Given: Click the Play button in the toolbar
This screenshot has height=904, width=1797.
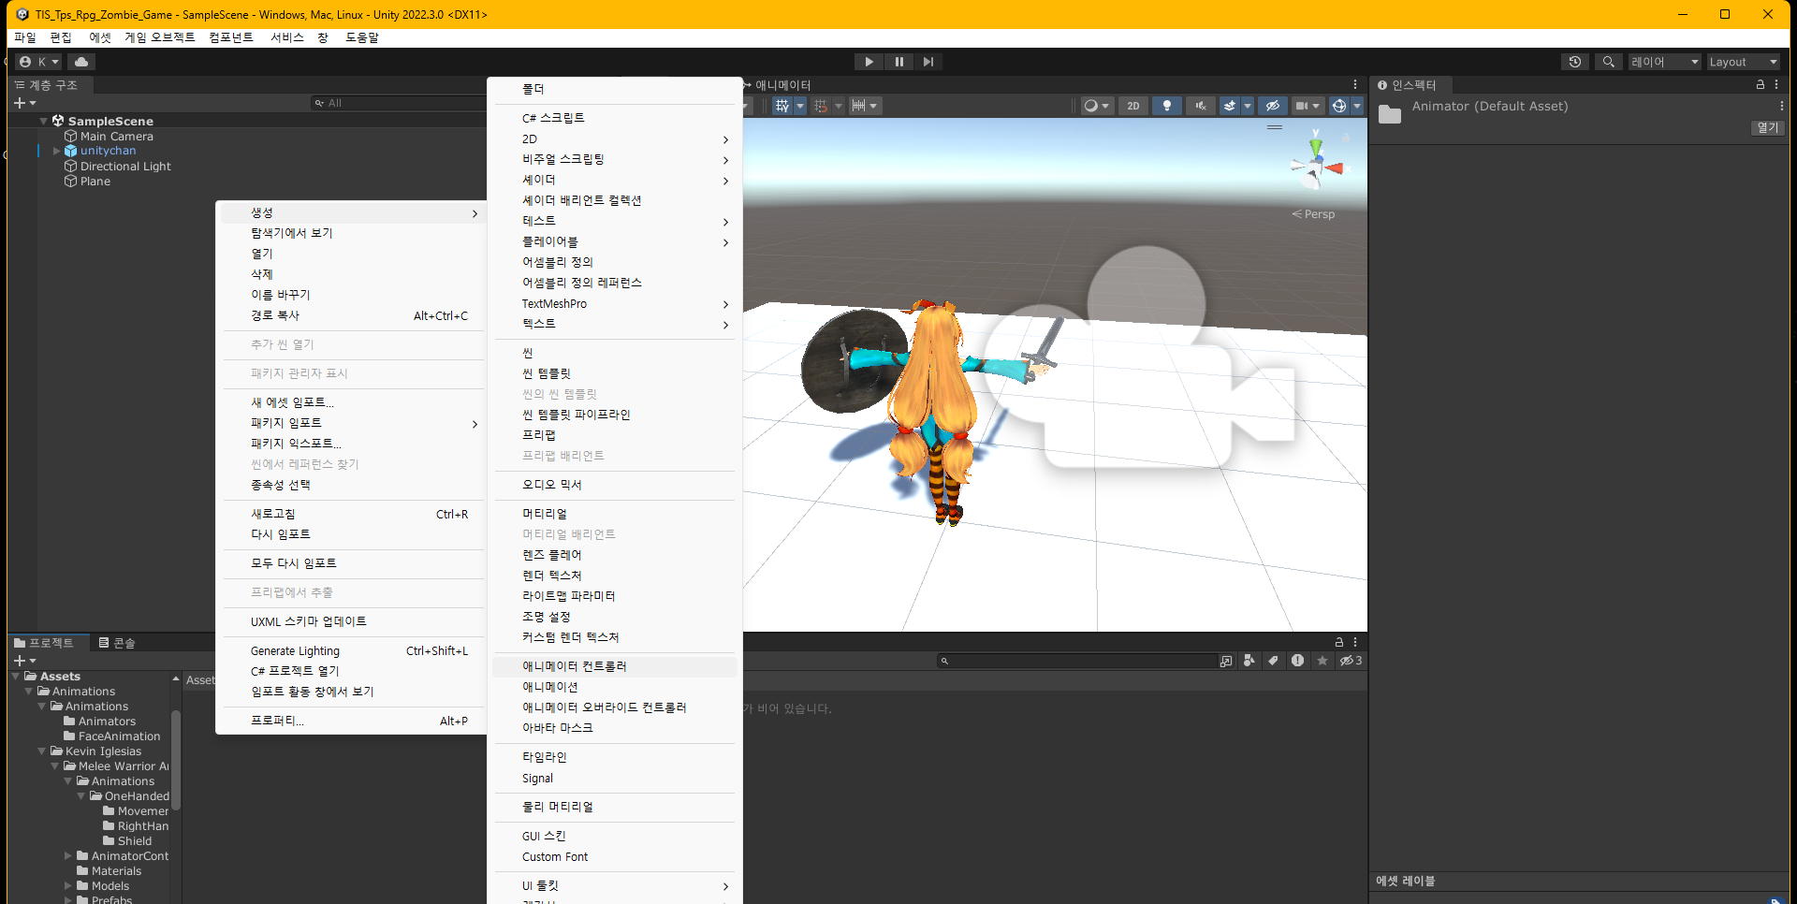Looking at the screenshot, I should (x=869, y=62).
